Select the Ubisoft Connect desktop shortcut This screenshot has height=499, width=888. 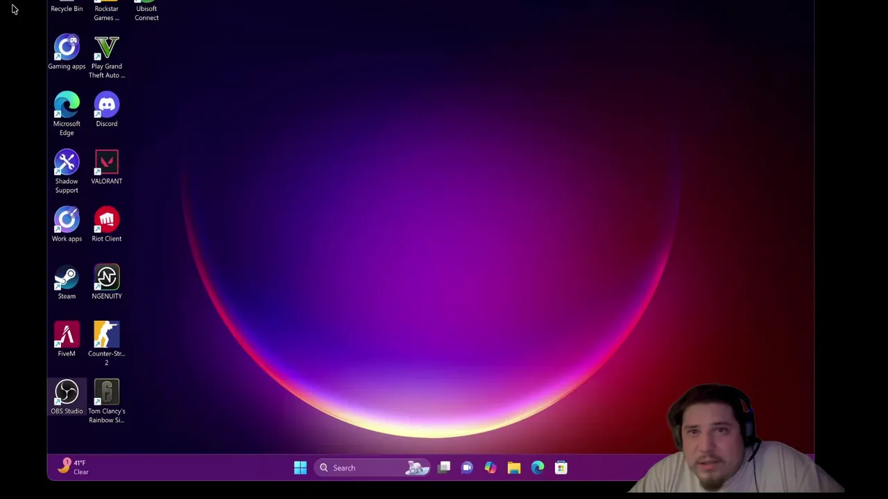click(x=146, y=10)
